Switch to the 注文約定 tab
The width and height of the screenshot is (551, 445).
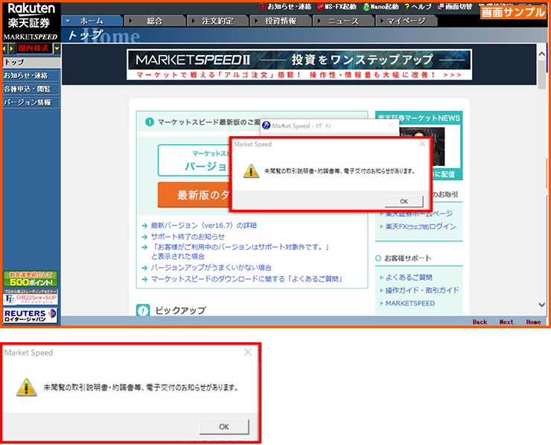(217, 21)
